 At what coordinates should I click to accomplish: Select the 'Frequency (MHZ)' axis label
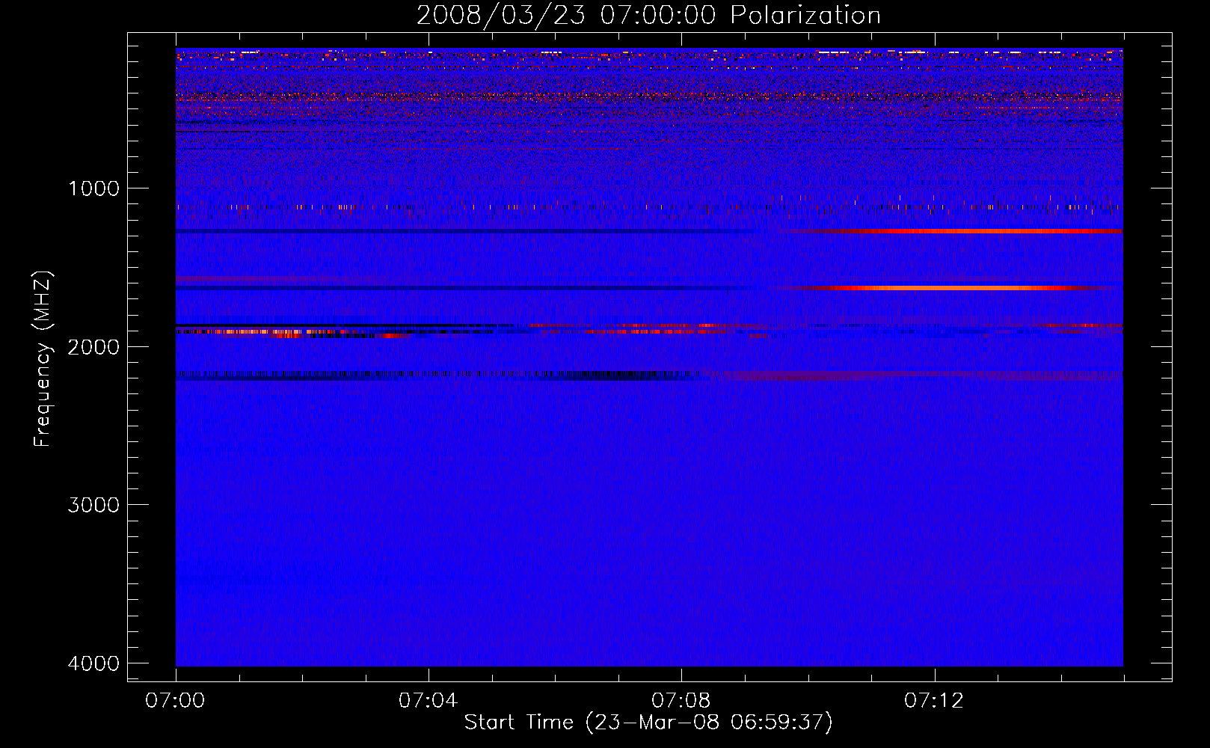pos(43,359)
